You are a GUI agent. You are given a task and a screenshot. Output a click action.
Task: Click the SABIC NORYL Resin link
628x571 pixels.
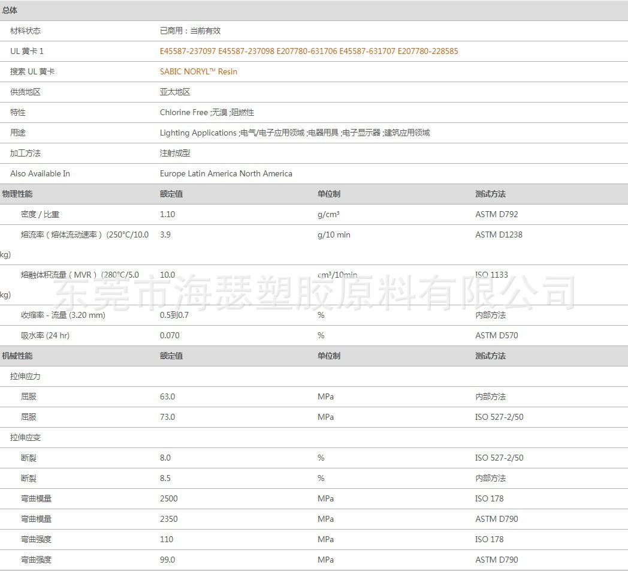198,72
